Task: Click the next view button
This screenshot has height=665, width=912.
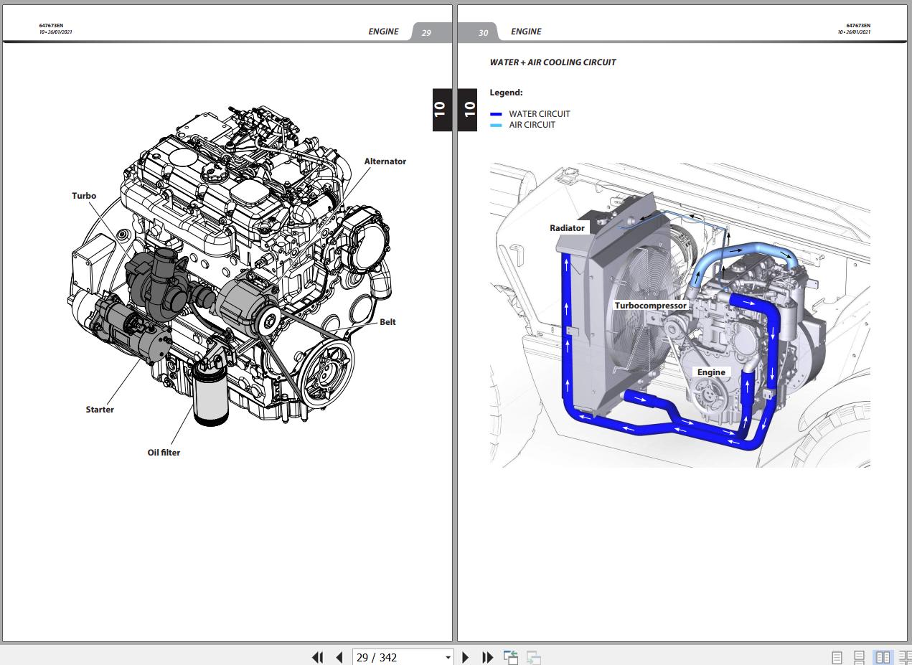Action: [533, 657]
